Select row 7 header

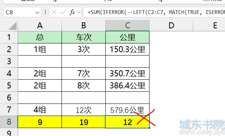pos(9,110)
